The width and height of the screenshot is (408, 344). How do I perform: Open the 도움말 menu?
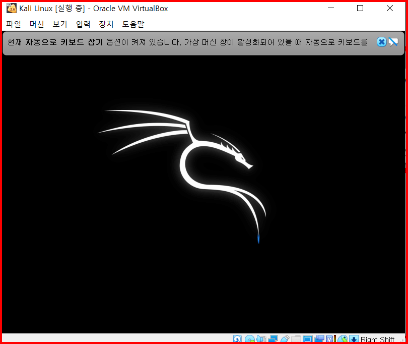[133, 24]
